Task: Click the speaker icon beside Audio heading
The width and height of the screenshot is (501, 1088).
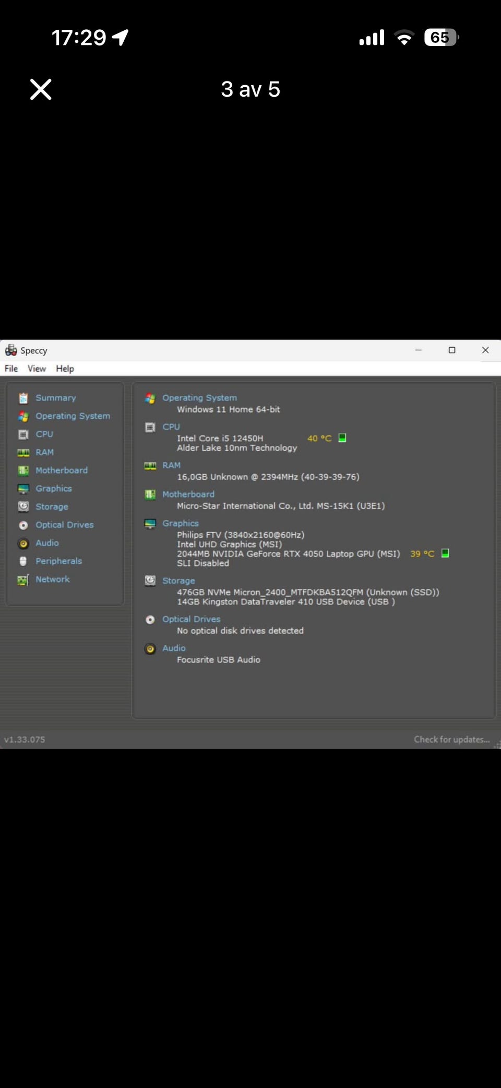Action: pyautogui.click(x=150, y=649)
